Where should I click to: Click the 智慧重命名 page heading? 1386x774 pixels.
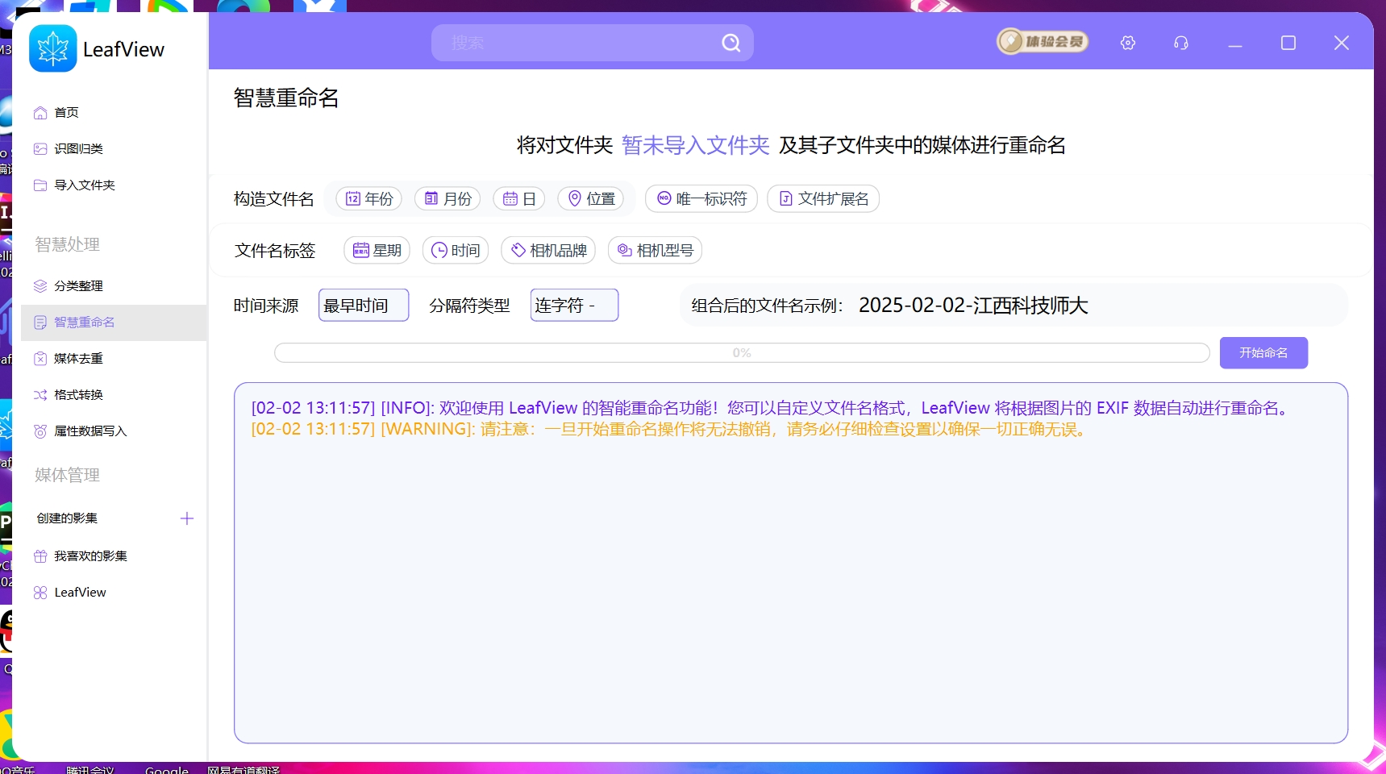(x=286, y=98)
